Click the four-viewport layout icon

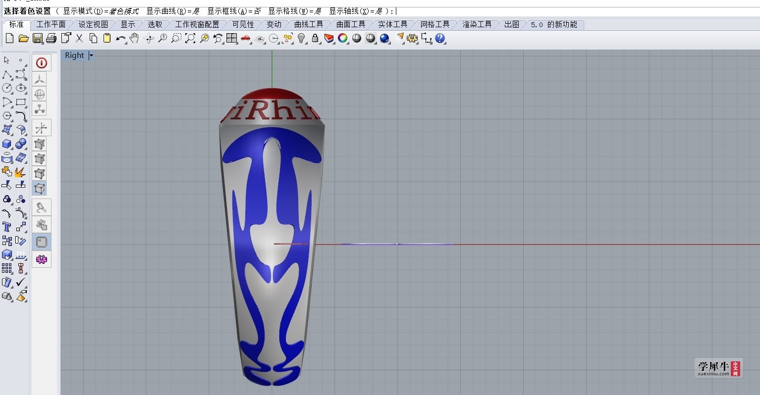point(231,38)
